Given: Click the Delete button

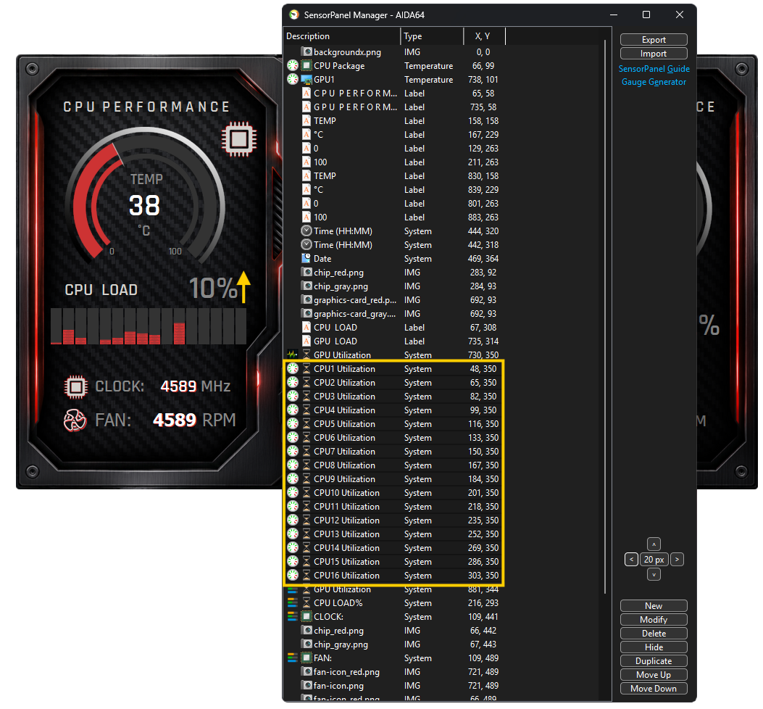Looking at the screenshot, I should click(x=654, y=633).
